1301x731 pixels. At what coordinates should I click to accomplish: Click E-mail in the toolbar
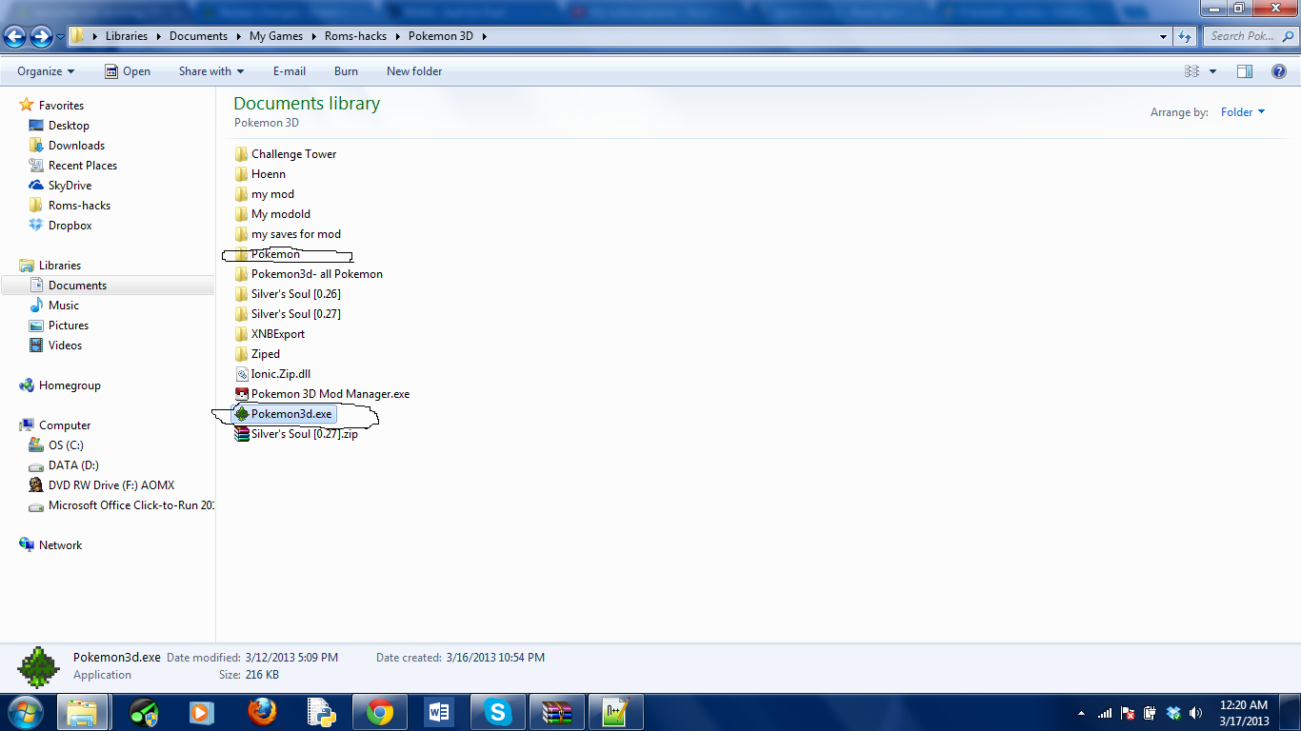pyautogui.click(x=290, y=71)
